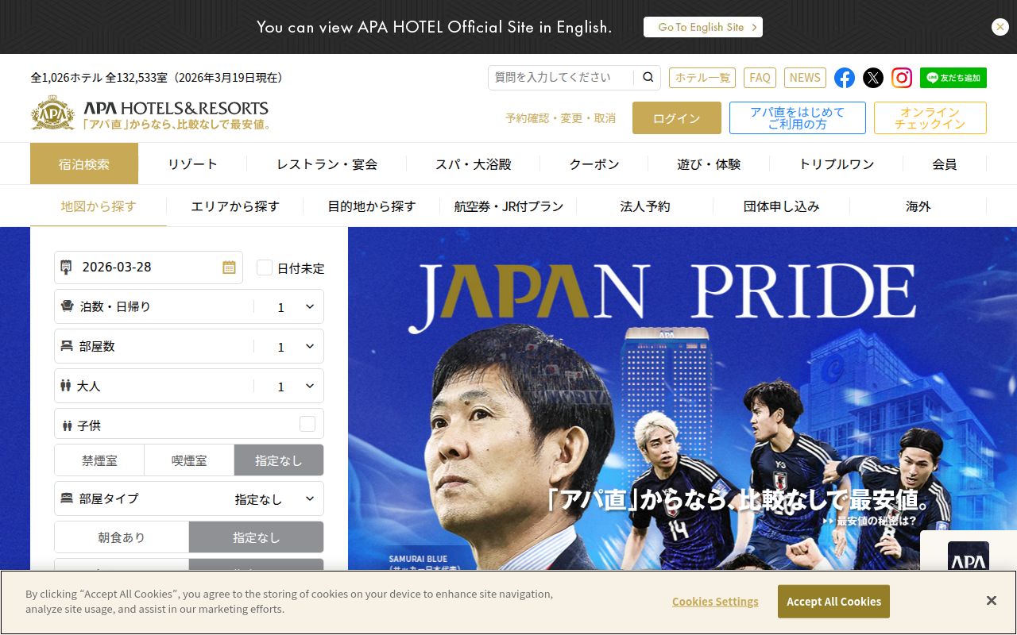Toggle the 日付未定 checkbox
The image size is (1017, 635).
pyautogui.click(x=265, y=267)
